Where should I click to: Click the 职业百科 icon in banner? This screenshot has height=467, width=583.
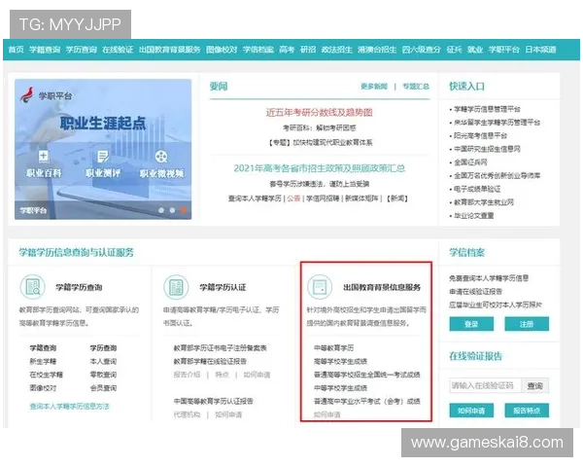point(44,156)
